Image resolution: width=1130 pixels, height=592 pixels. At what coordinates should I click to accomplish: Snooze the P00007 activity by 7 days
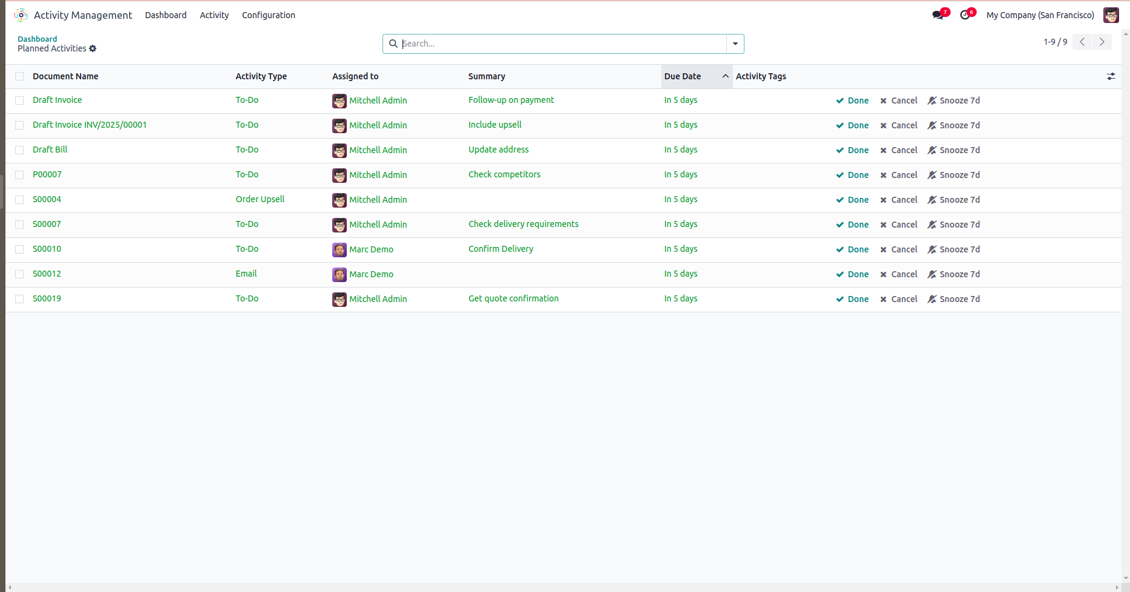pyautogui.click(x=954, y=175)
